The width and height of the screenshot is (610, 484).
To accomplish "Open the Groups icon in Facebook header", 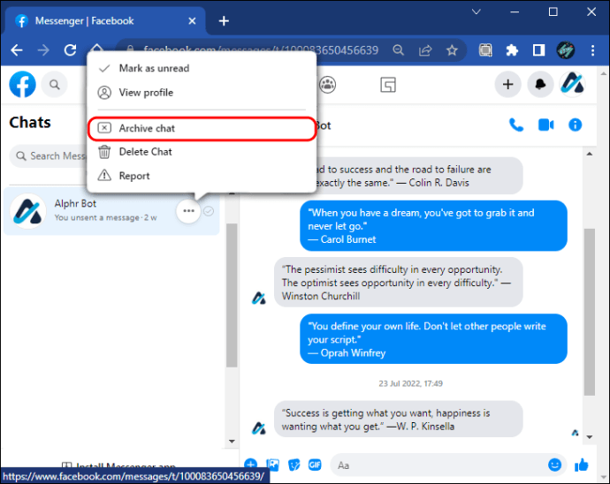I will click(x=328, y=85).
